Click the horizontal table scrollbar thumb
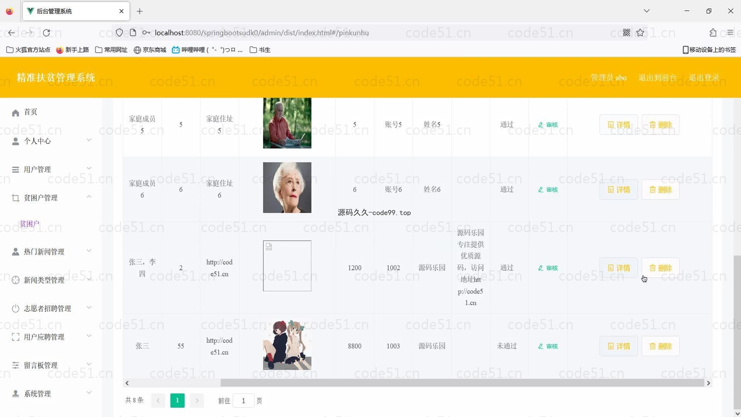The image size is (741, 417). tap(462, 383)
